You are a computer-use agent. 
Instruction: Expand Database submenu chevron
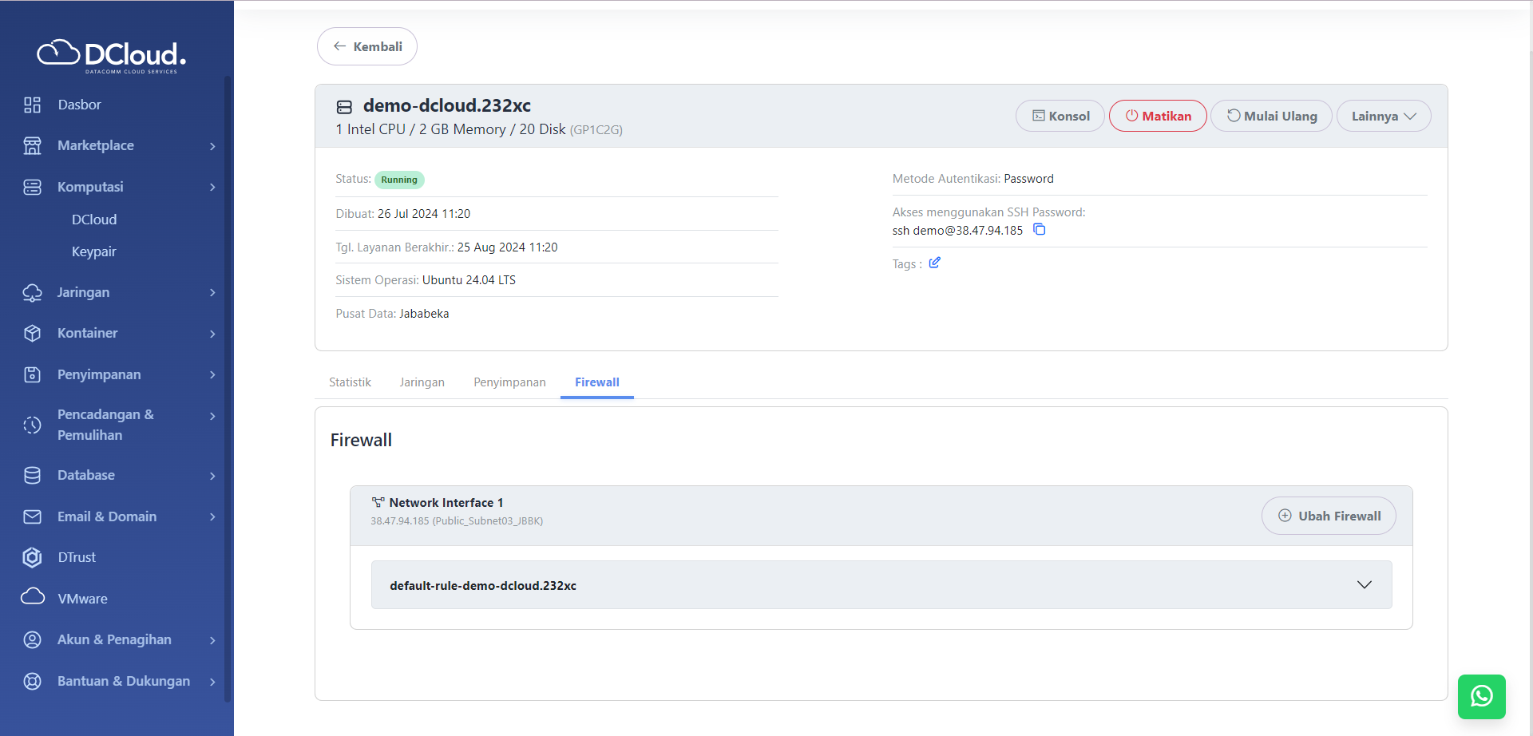(x=212, y=476)
